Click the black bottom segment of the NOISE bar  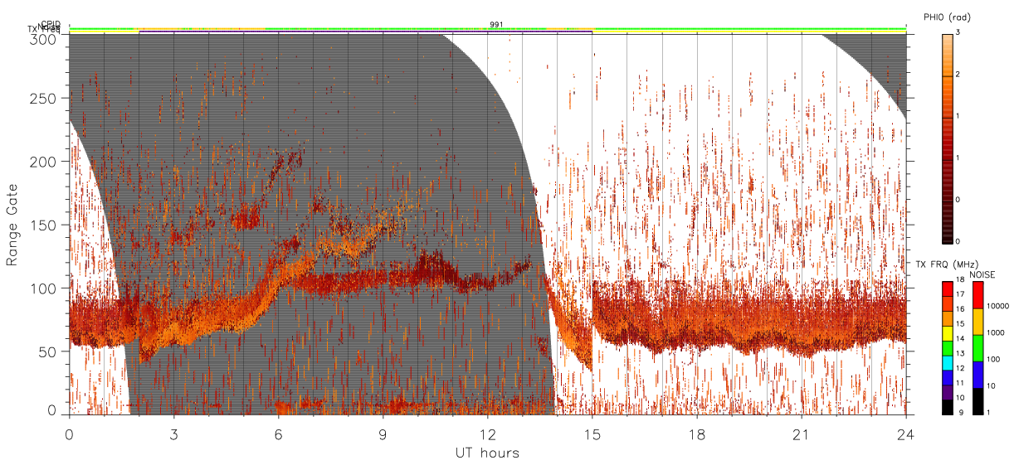point(978,401)
